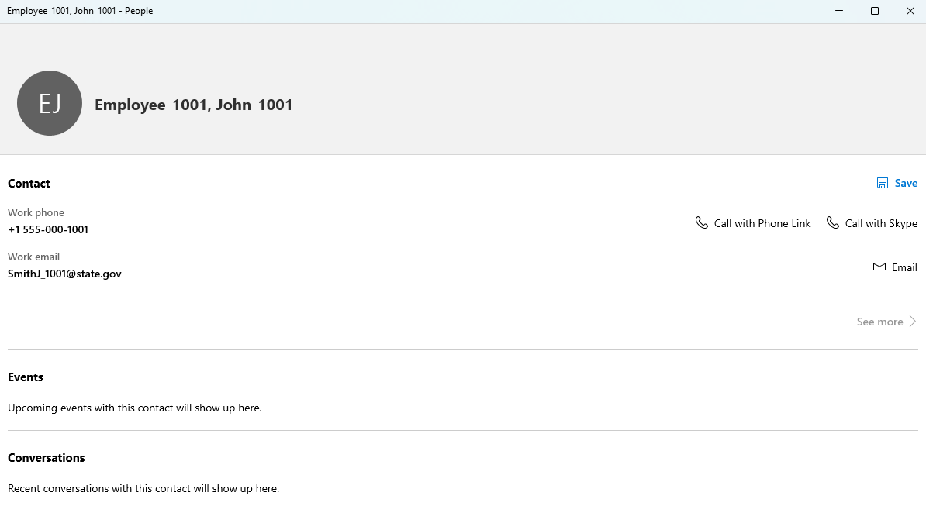Expand contact details with See more

(x=887, y=322)
